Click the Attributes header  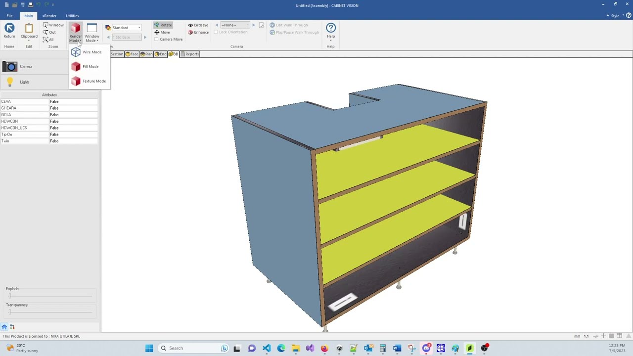49,95
